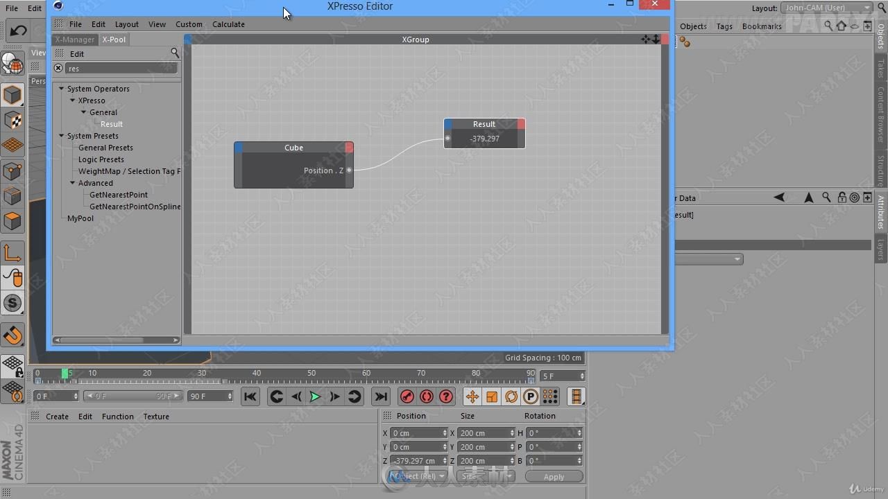Click the Attributes back arrow icon
This screenshot has height=499, width=888.
pos(779,198)
